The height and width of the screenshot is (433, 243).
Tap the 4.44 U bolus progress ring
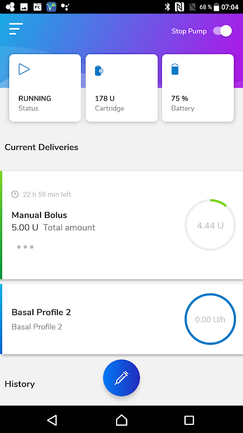point(210,225)
